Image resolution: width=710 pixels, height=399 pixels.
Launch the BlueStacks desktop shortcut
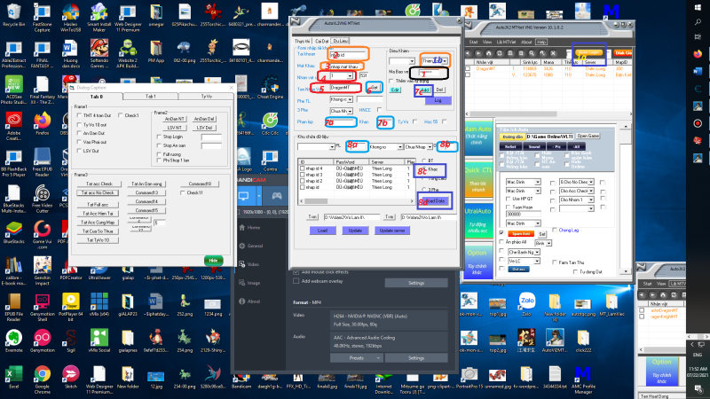(13, 230)
